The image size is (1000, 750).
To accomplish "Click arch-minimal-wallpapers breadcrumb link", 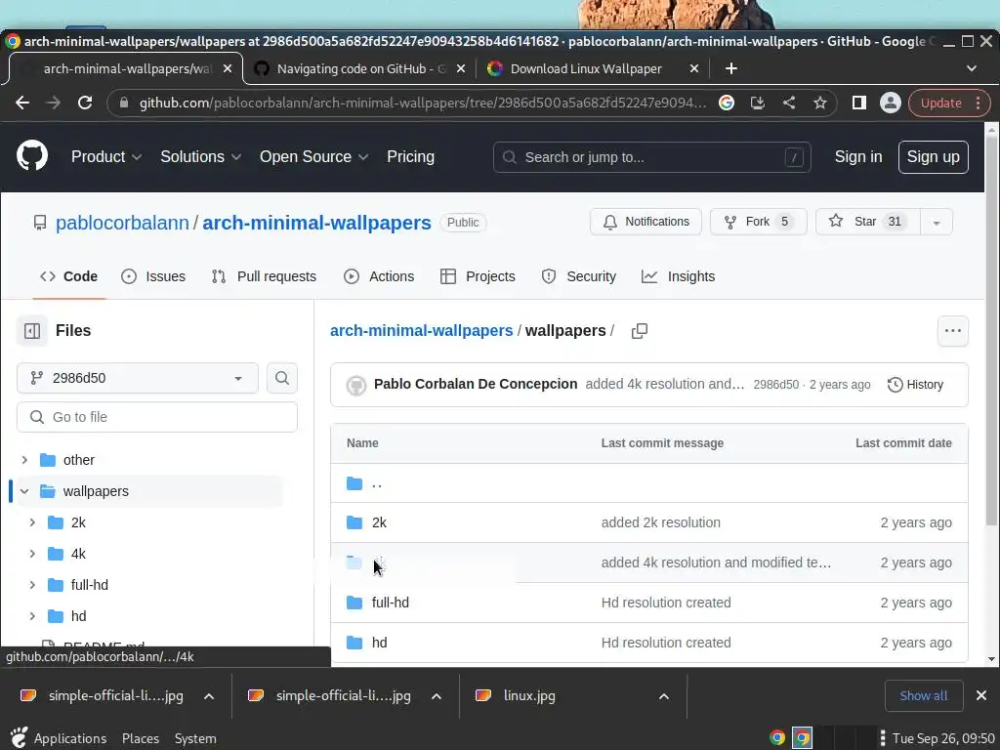I will pyautogui.click(x=421, y=330).
